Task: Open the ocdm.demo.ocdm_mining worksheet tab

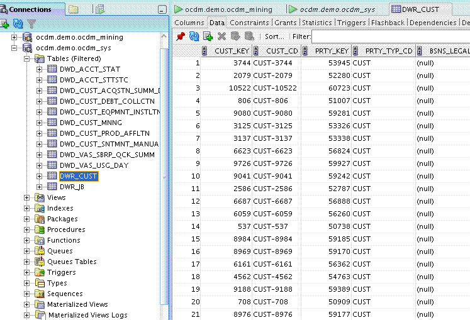Action: [230, 9]
